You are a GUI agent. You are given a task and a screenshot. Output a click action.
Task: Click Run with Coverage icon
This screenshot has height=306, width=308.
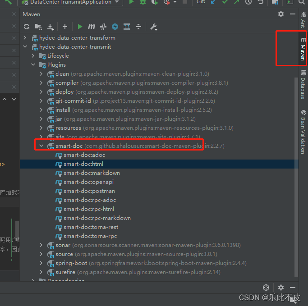(155, 2)
